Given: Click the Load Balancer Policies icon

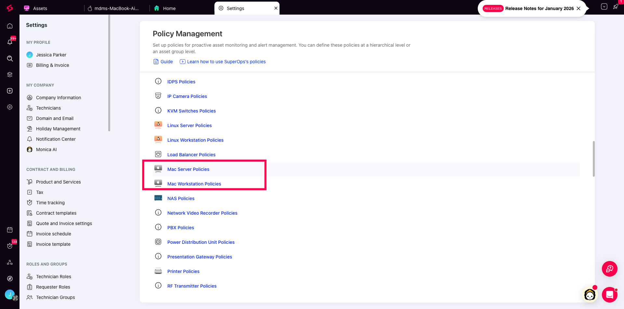Looking at the screenshot, I should [158, 154].
